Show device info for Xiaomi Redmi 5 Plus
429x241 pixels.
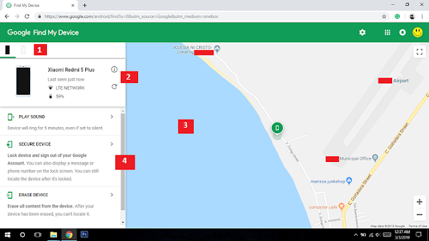point(114,70)
